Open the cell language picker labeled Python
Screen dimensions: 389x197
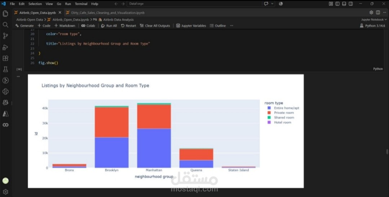pyautogui.click(x=378, y=69)
